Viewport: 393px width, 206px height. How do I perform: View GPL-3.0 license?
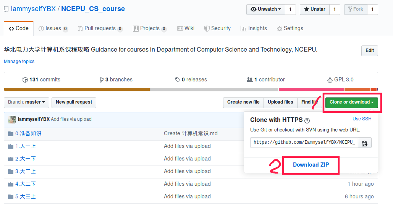(340, 80)
